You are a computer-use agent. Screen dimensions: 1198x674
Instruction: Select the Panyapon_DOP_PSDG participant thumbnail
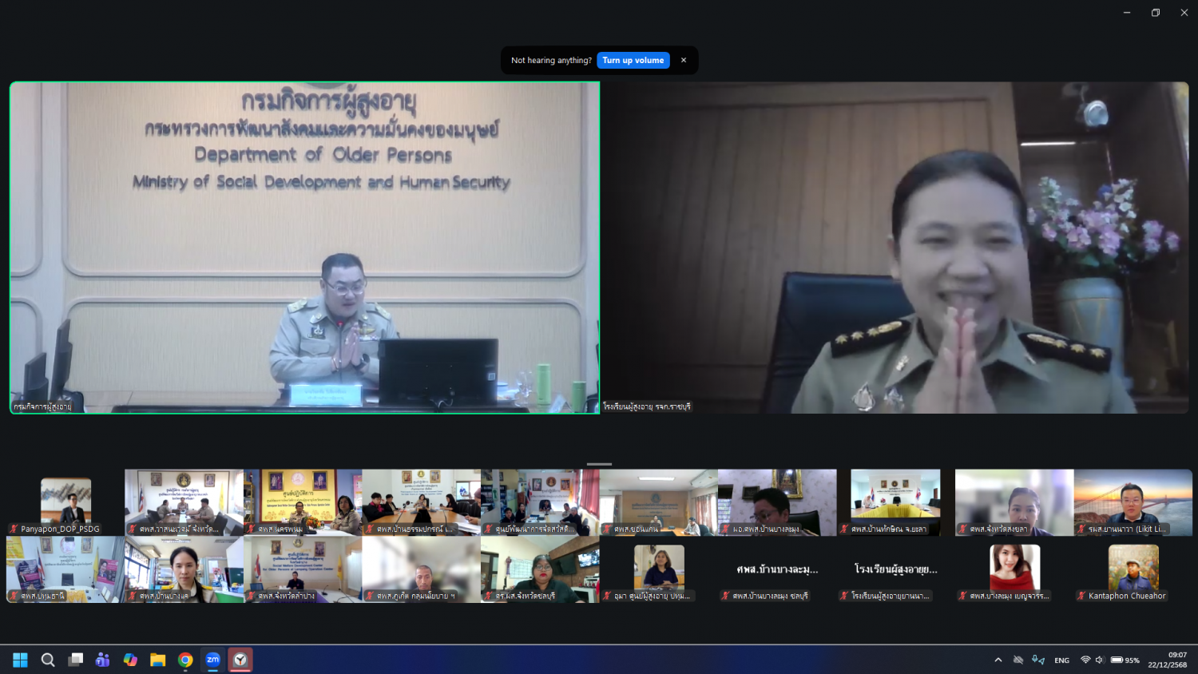(x=65, y=502)
